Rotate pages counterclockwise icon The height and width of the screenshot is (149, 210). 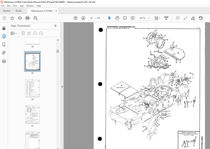point(35,33)
